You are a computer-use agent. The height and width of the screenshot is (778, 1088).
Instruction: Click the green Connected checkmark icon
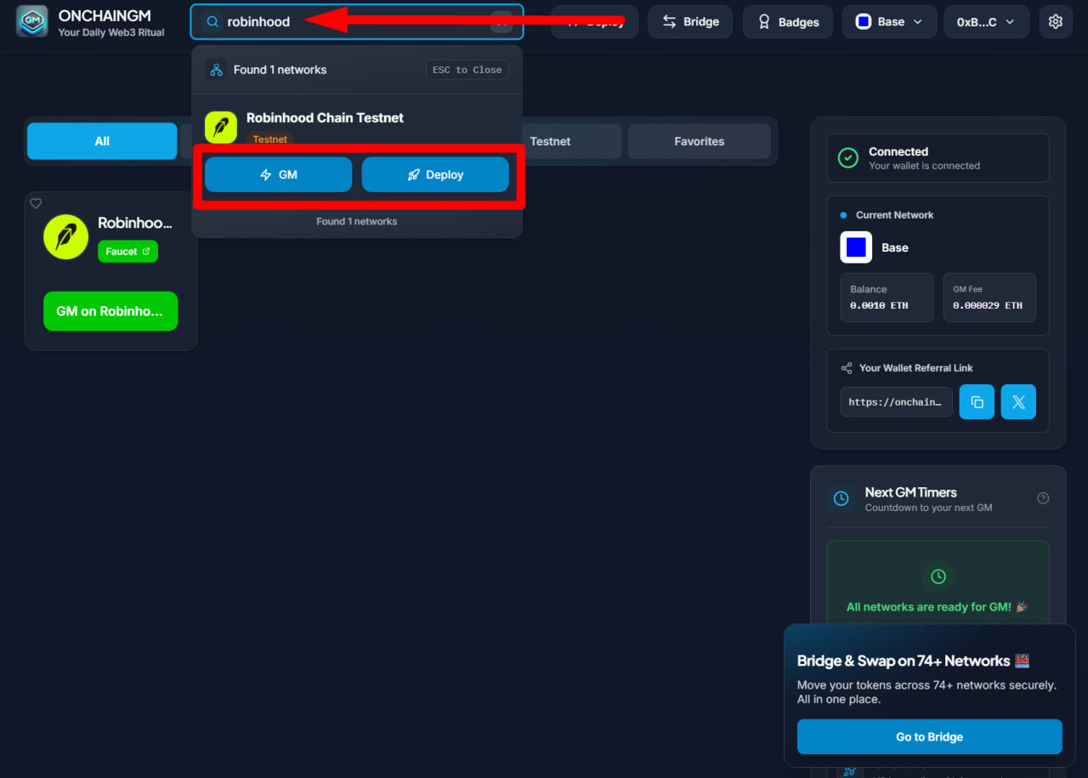848,158
